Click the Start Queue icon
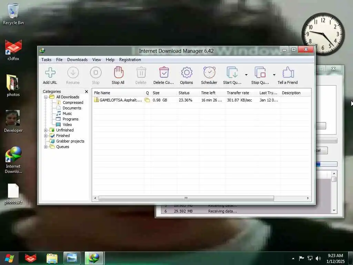This screenshot has width=353, height=265. click(x=232, y=72)
